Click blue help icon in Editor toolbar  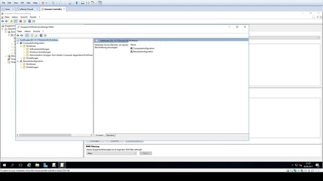[x=41, y=36]
